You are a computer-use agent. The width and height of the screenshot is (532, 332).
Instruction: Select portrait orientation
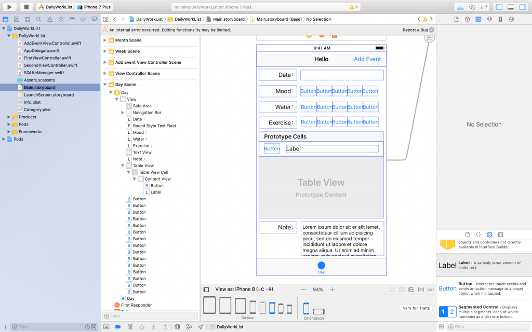(306, 308)
